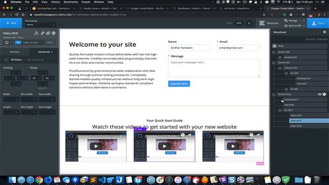329x185 pixels.
Task: Open the Back to WP dropdown
Action: tap(294, 26)
